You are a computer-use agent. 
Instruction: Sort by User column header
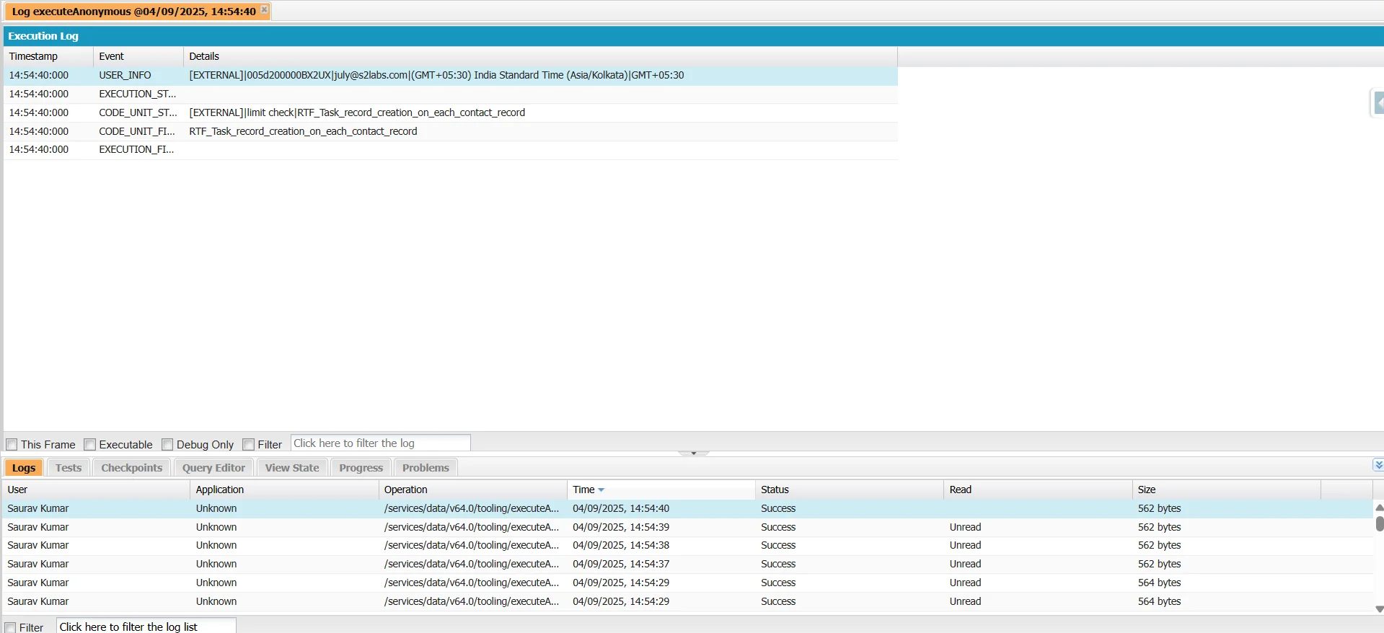coord(96,490)
